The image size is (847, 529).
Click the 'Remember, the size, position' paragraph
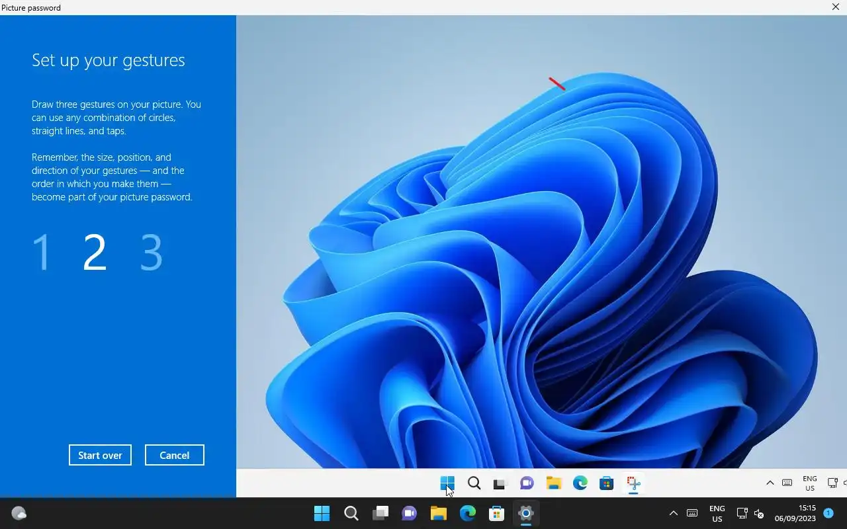coord(112,177)
